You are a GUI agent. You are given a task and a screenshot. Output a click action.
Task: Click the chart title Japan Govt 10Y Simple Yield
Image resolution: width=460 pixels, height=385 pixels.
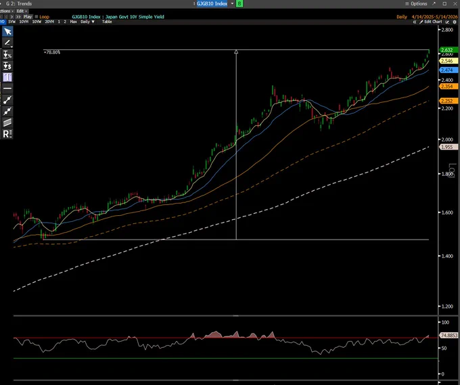point(135,17)
